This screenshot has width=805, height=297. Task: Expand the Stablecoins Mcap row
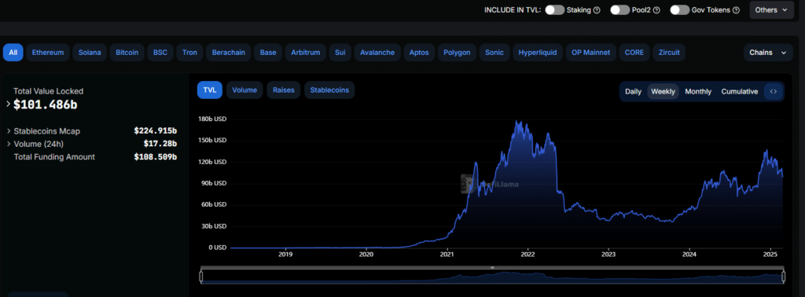click(x=9, y=130)
